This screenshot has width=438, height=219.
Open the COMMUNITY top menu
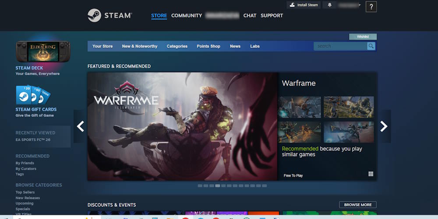[187, 16]
